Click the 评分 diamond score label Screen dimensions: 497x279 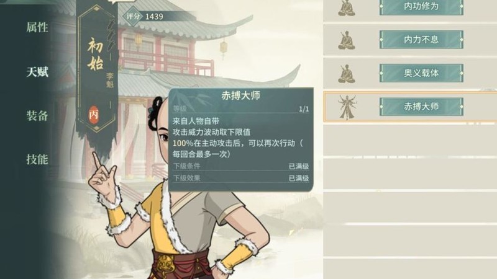(133, 16)
